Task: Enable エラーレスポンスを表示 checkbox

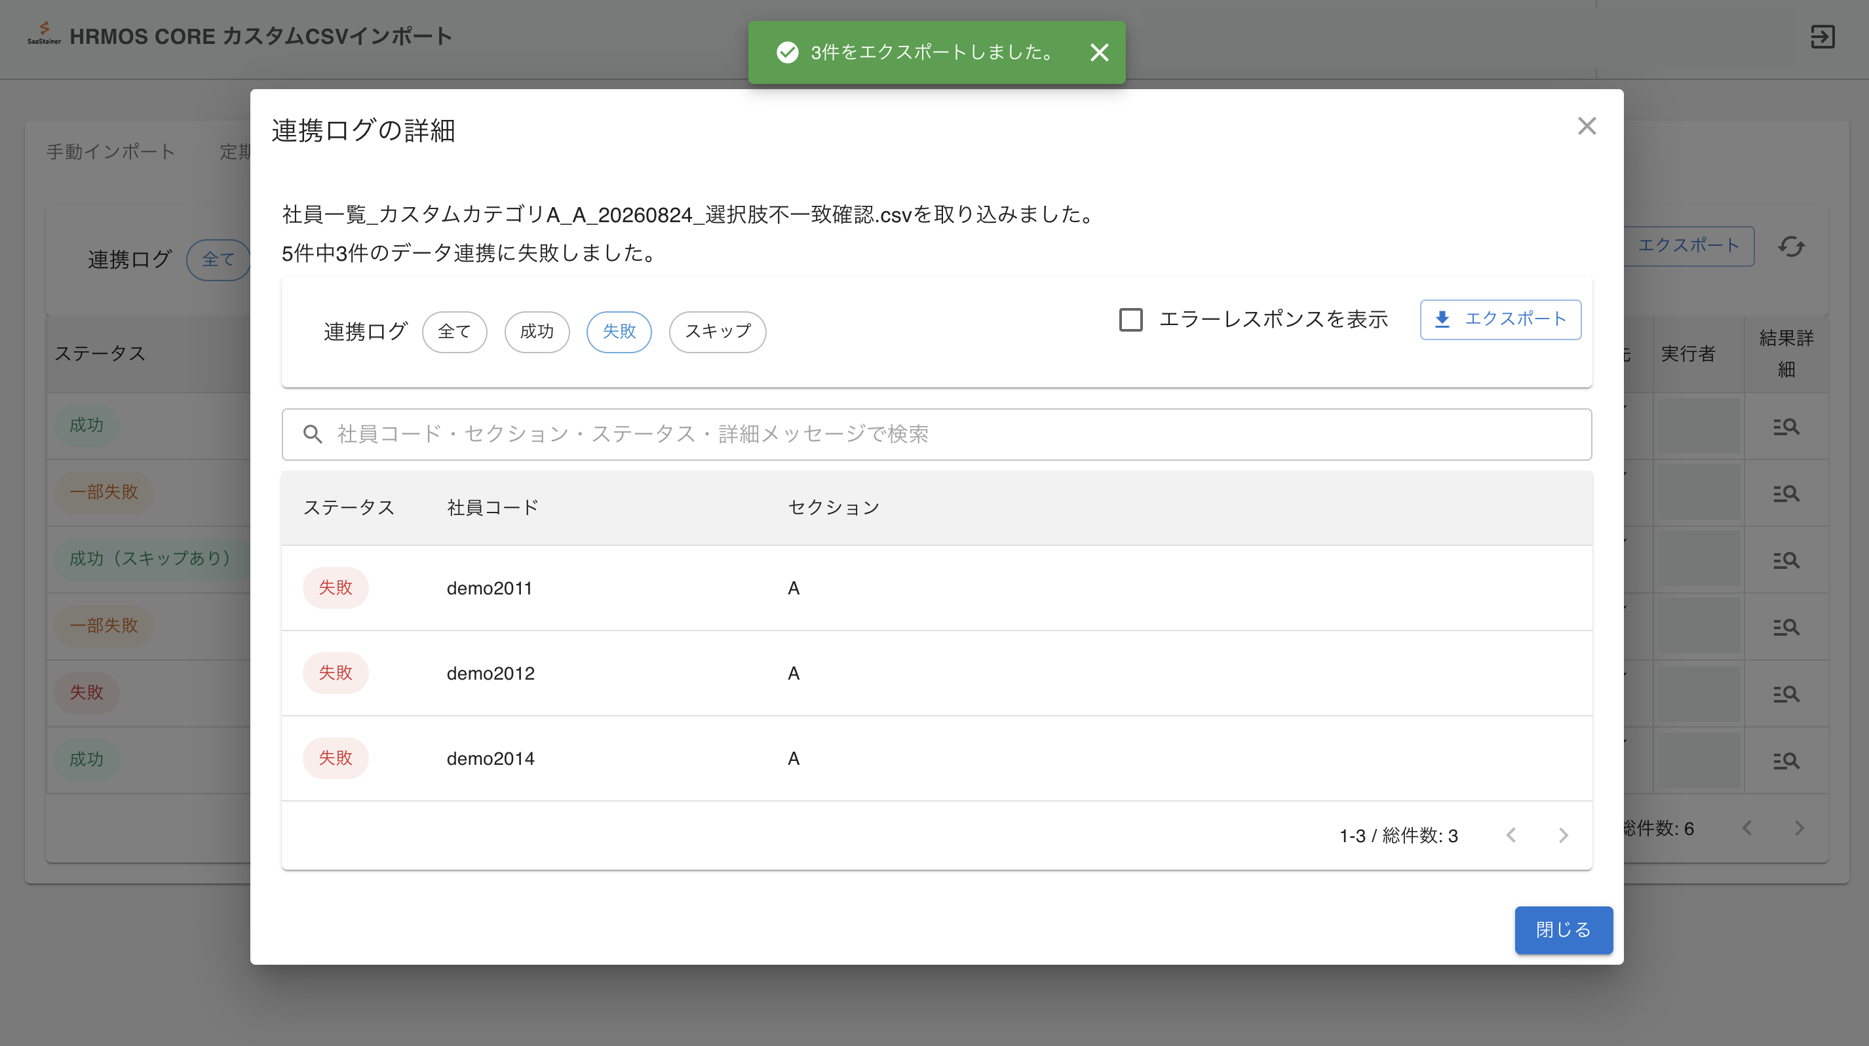Action: click(x=1130, y=319)
